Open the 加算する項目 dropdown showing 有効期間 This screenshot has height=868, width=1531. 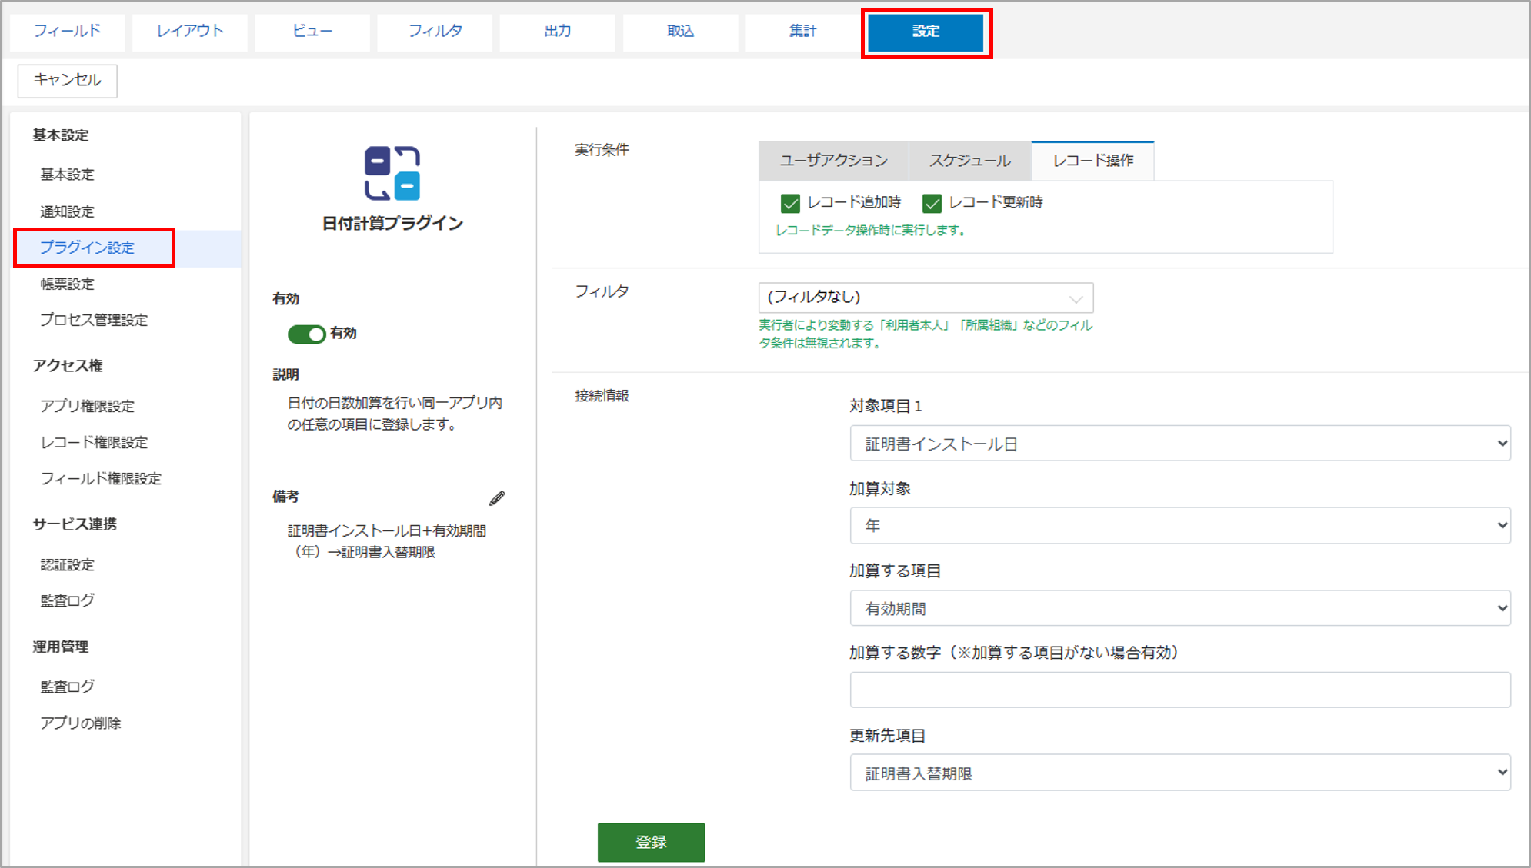[1180, 608]
